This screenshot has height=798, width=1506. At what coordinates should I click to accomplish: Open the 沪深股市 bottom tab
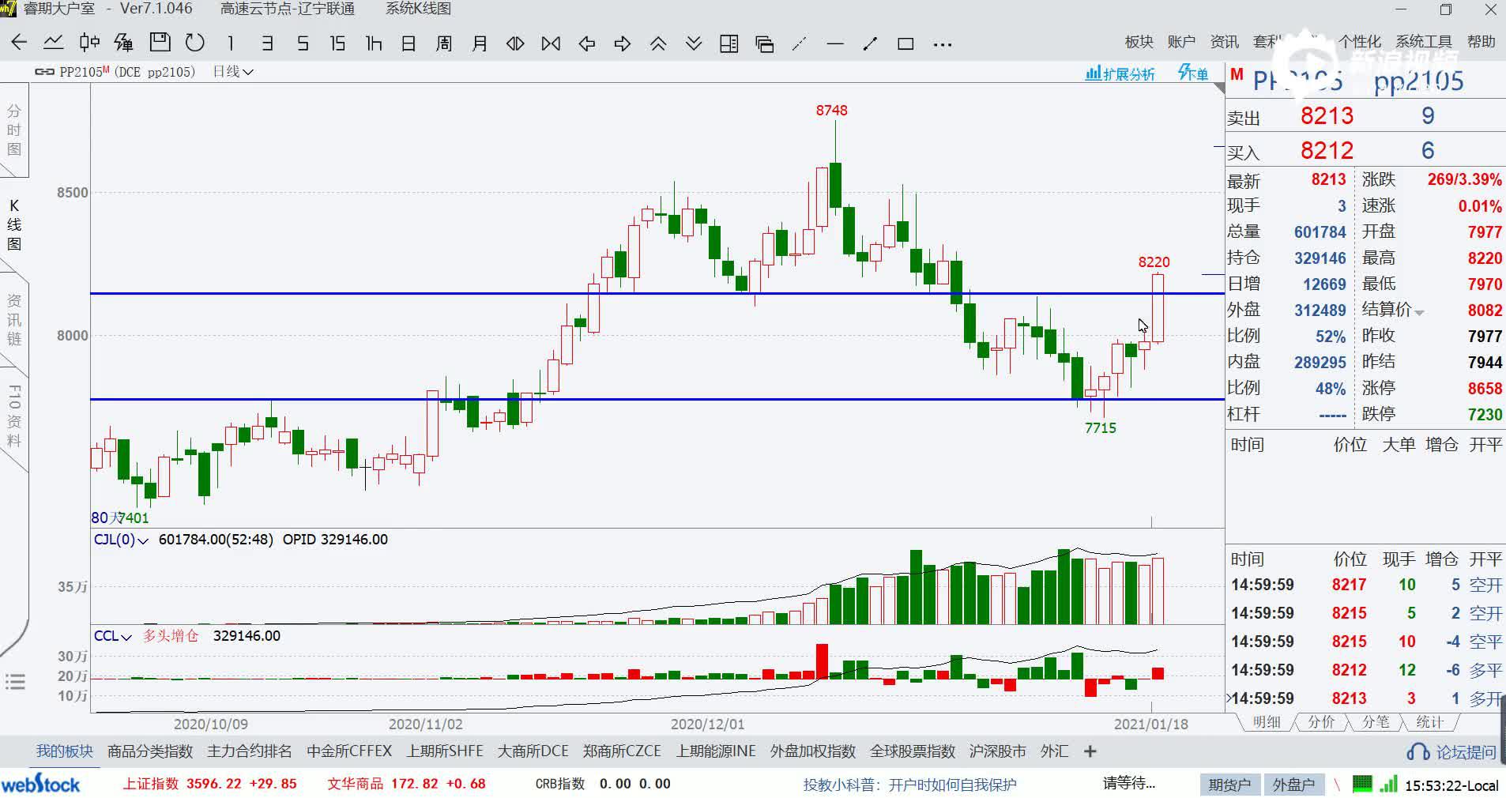998,751
